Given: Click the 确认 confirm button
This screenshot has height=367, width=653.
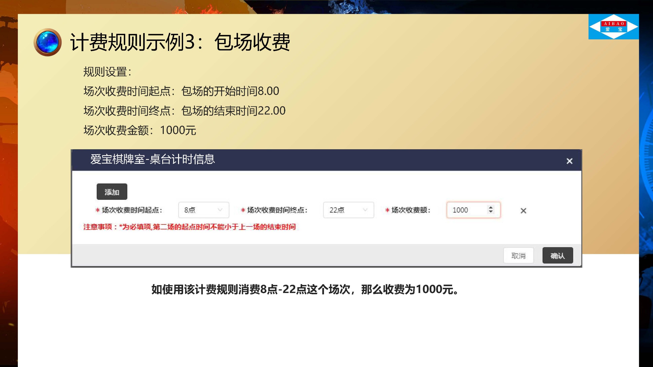Looking at the screenshot, I should 557,256.
